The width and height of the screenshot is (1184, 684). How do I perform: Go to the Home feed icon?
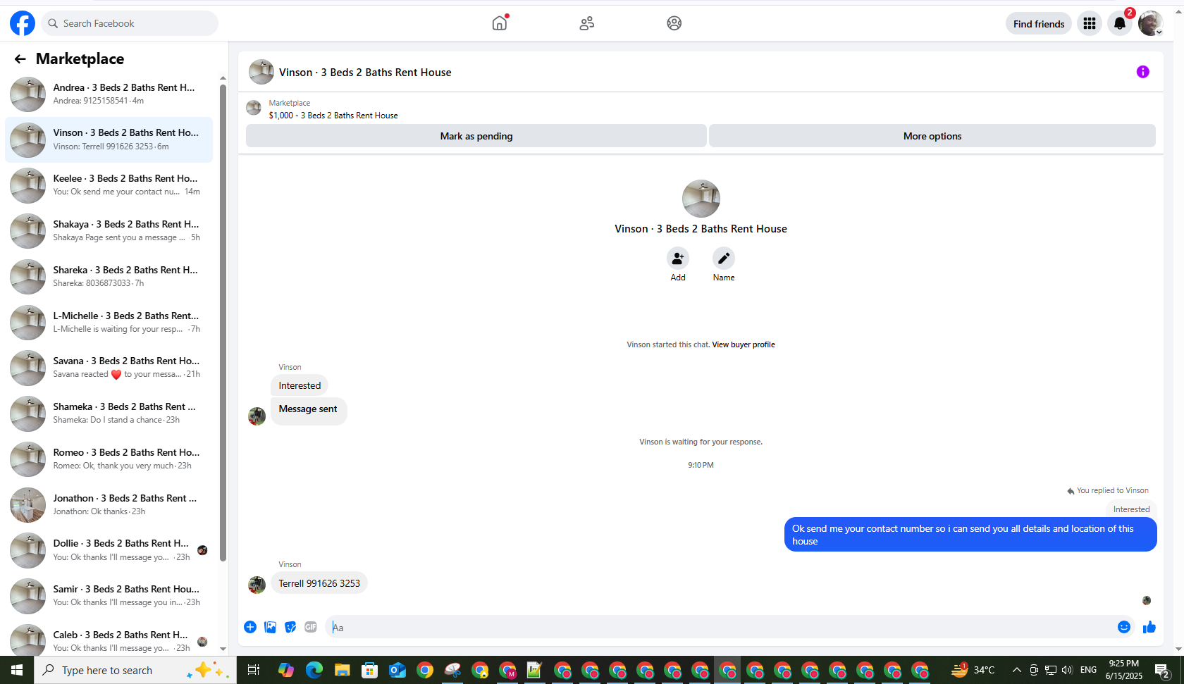click(500, 23)
